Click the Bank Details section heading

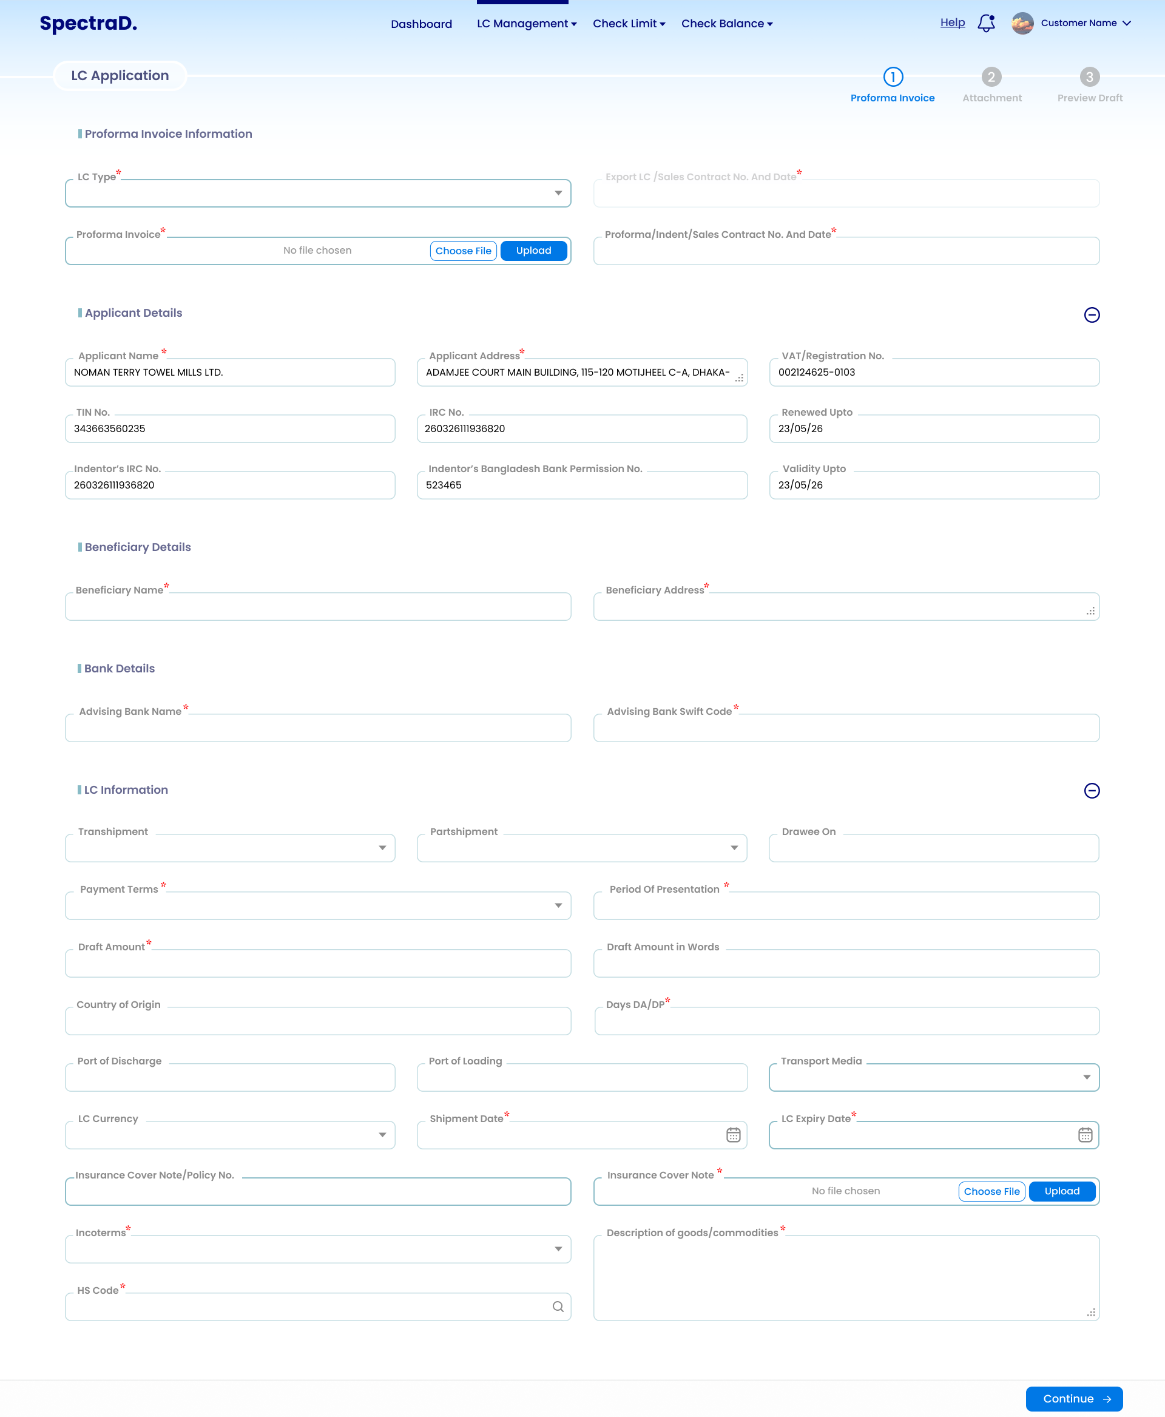120,669
